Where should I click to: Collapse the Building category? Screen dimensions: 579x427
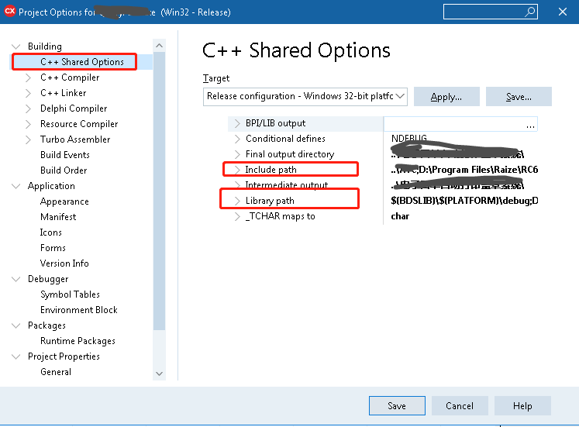(x=16, y=46)
